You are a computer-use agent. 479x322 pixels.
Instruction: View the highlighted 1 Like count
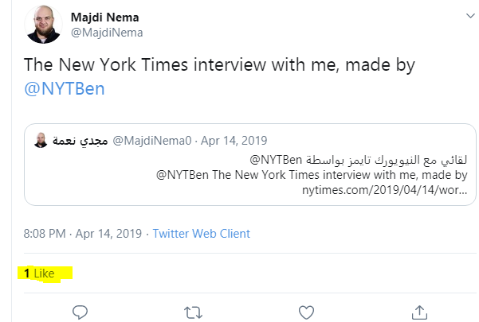[40, 274]
